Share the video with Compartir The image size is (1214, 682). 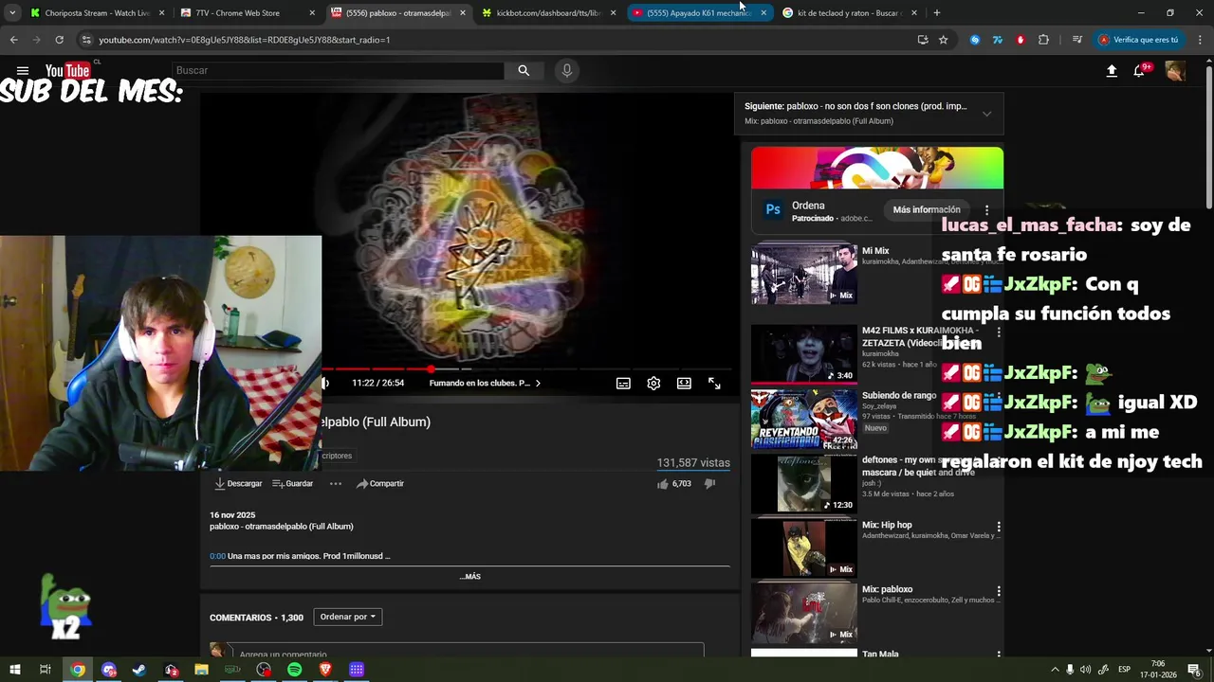pos(379,483)
